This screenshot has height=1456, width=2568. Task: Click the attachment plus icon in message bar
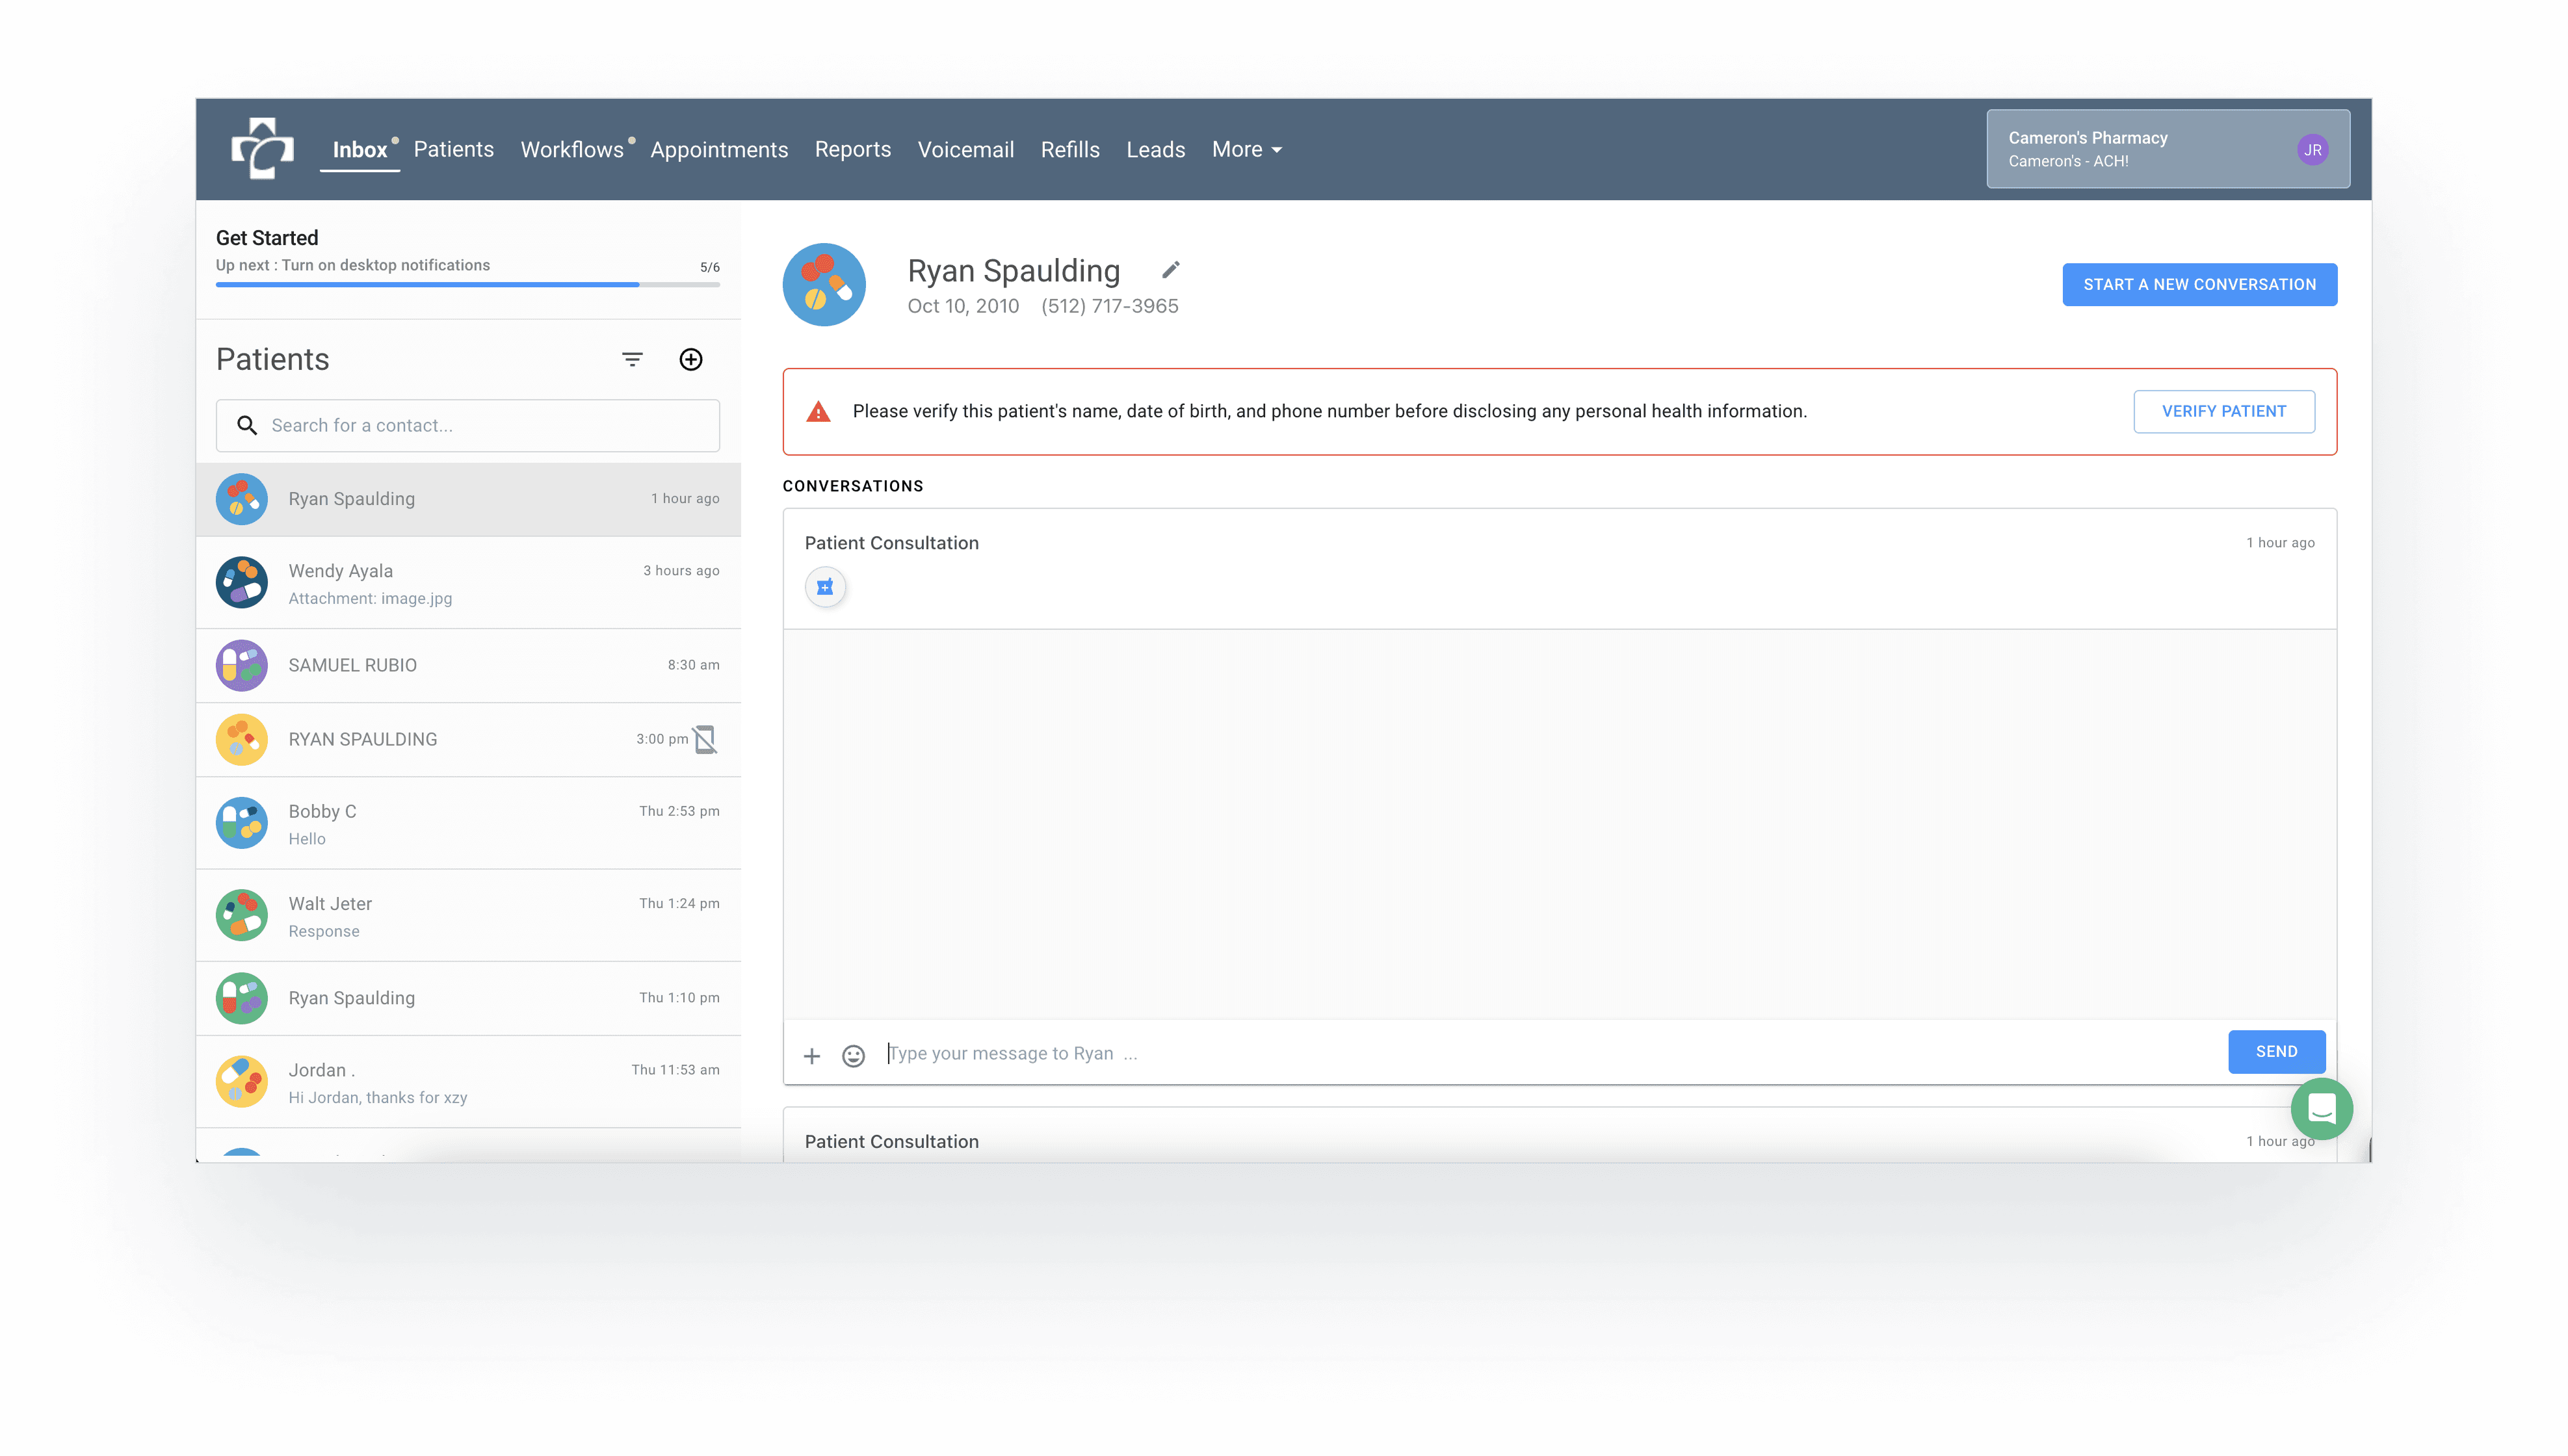click(x=812, y=1056)
